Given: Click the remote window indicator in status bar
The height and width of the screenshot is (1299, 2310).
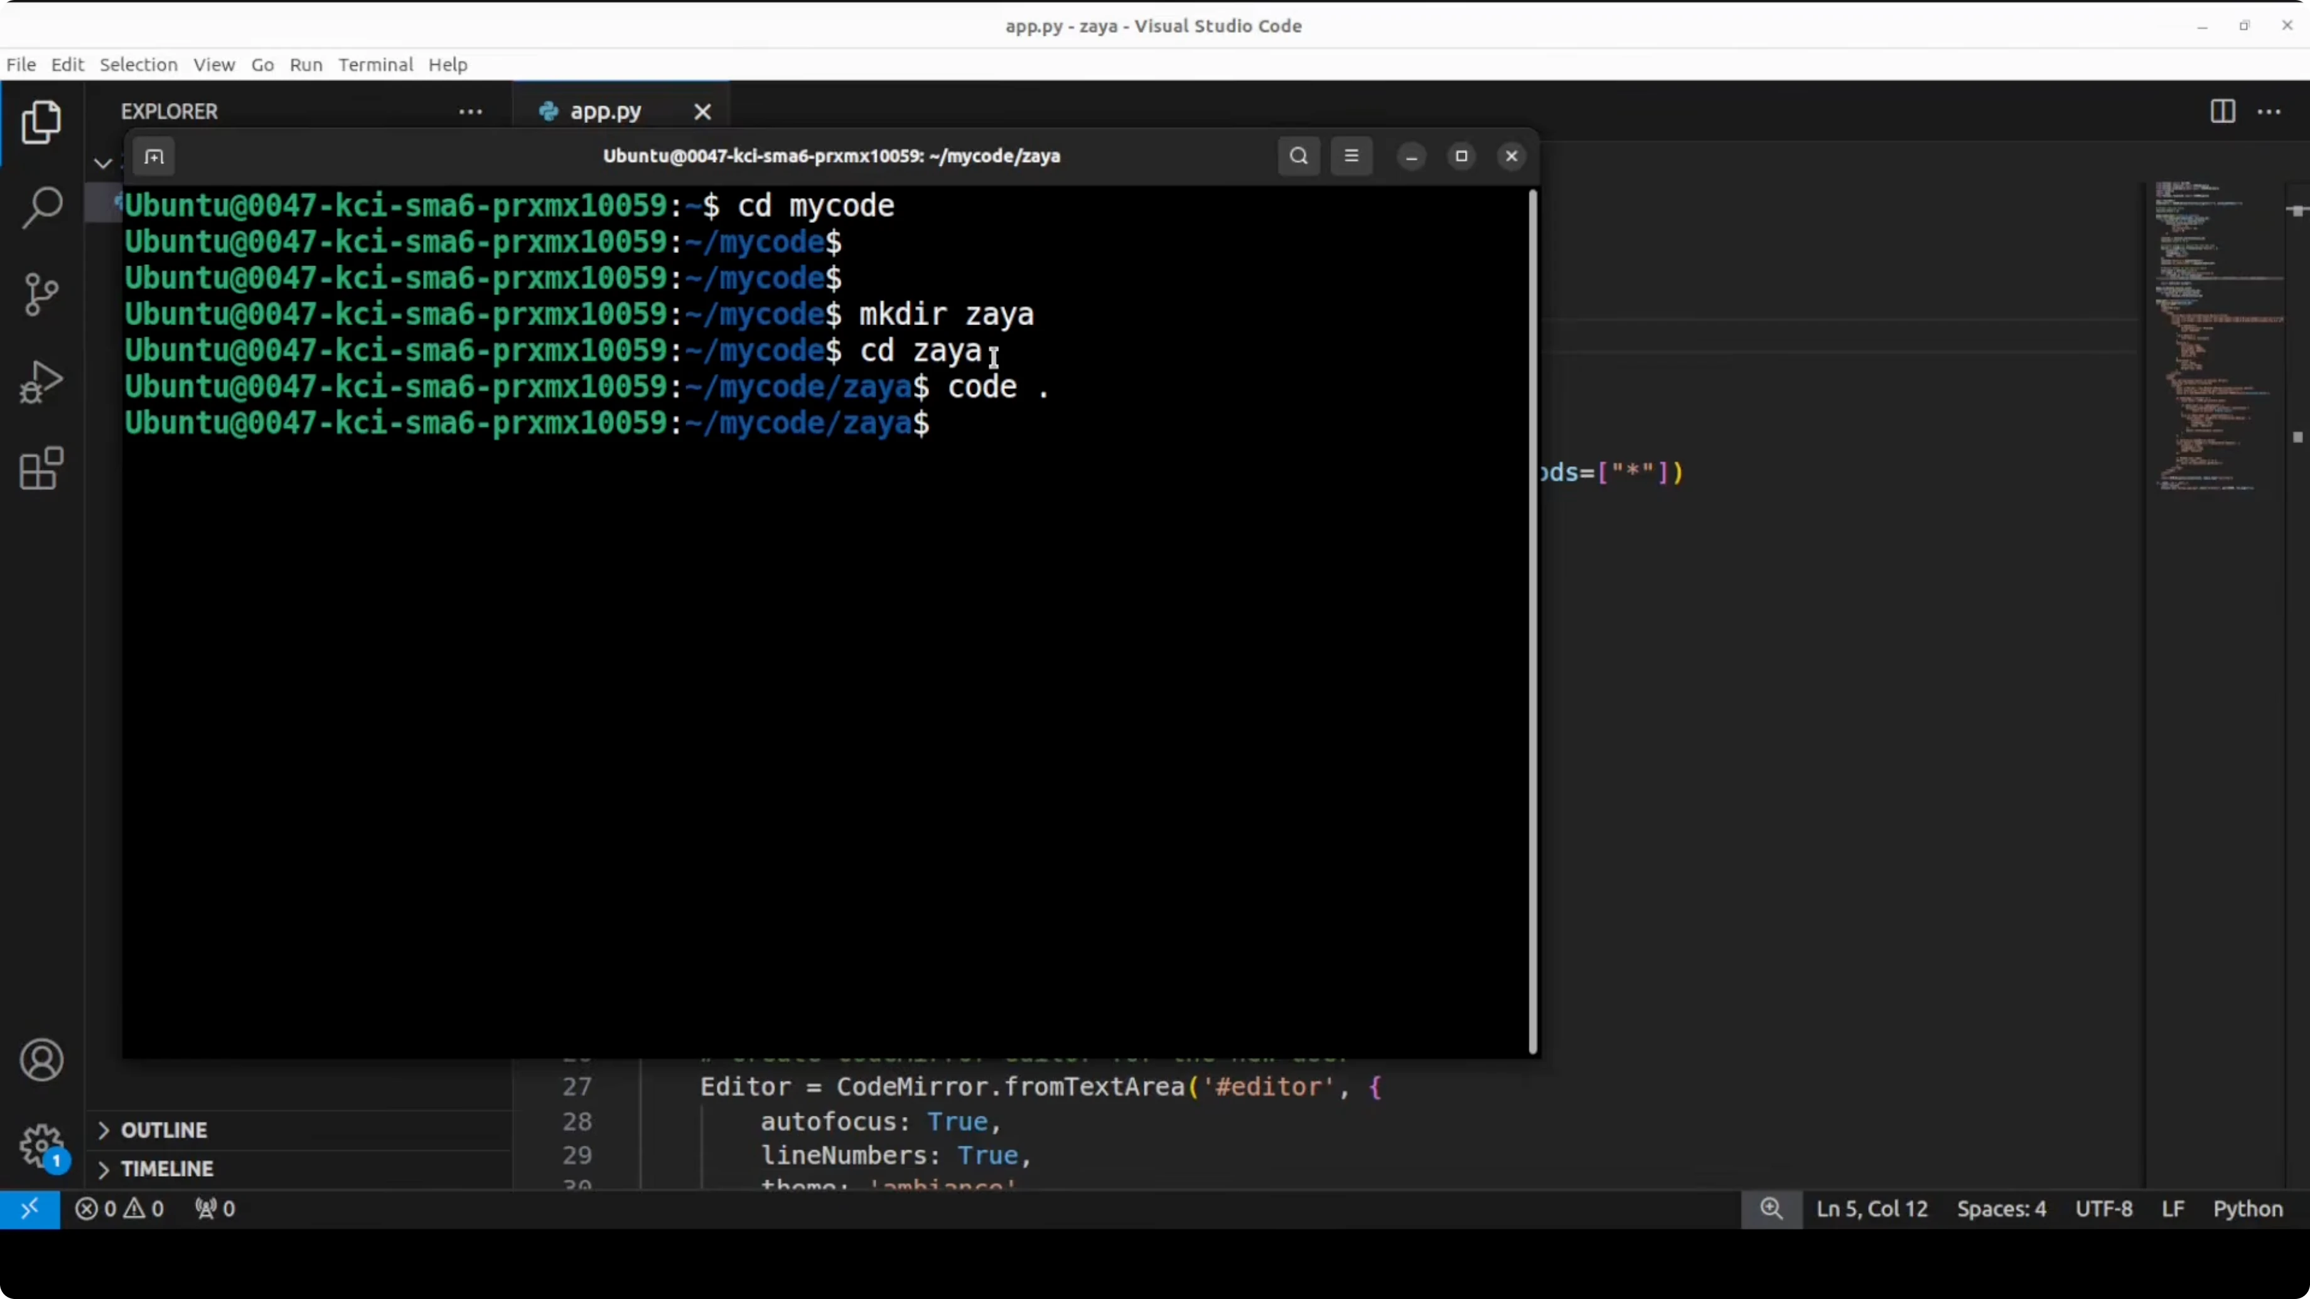Looking at the screenshot, I should point(30,1209).
